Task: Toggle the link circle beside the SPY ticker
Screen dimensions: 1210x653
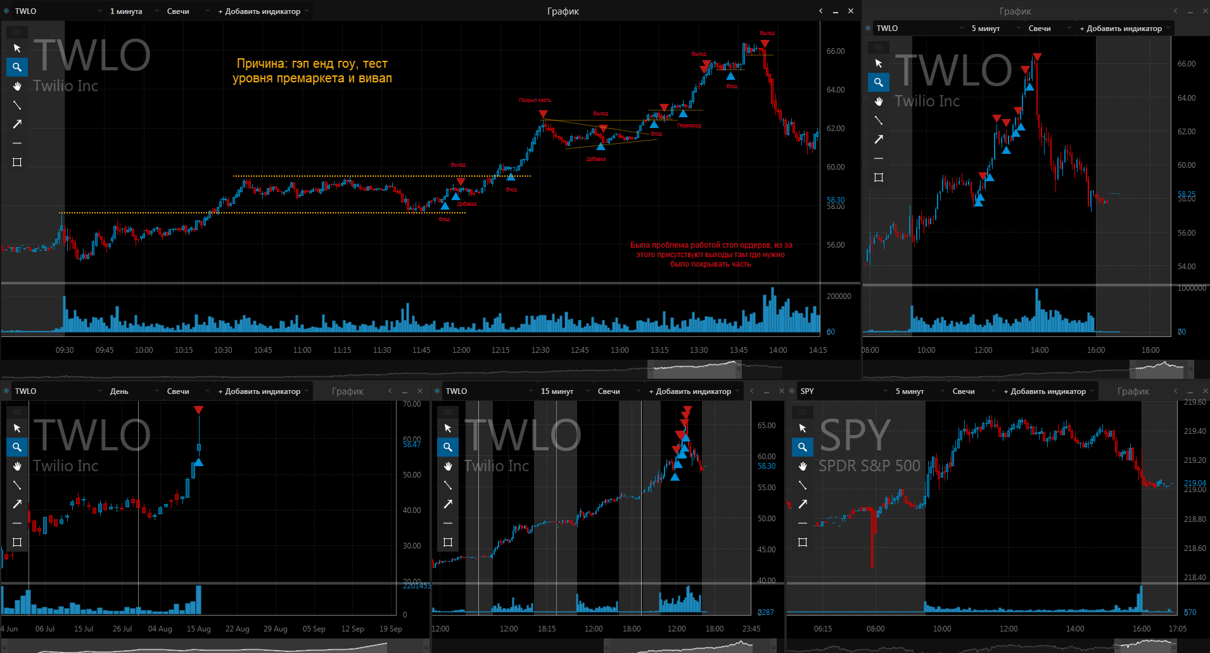Action: [792, 391]
